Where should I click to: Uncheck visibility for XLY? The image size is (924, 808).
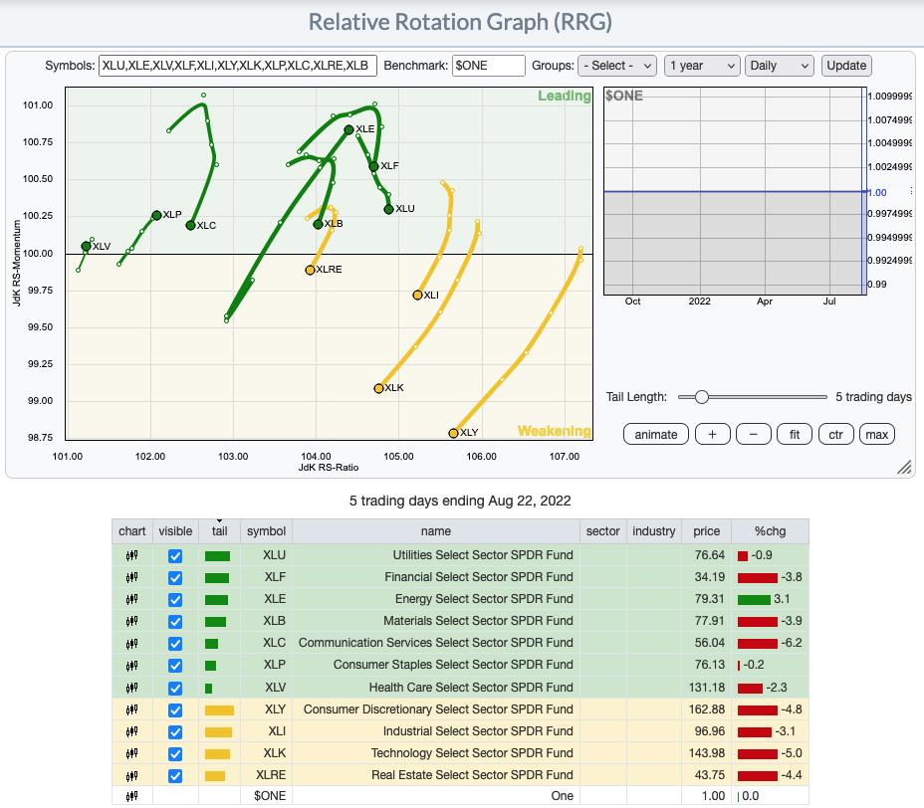click(175, 710)
